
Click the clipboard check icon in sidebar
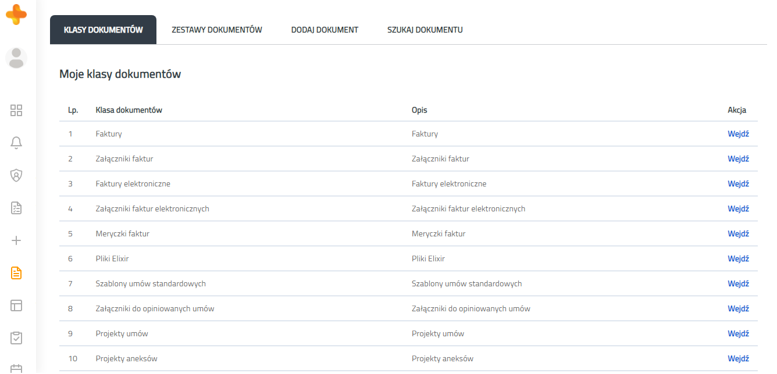point(16,337)
